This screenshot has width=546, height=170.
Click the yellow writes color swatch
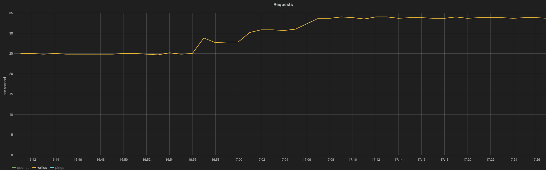(x=34, y=168)
